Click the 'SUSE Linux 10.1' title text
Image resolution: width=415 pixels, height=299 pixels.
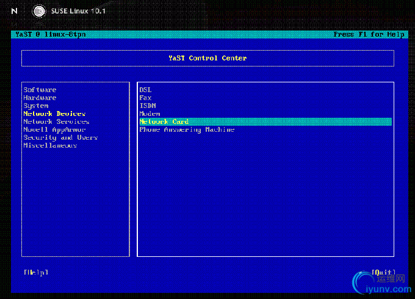78,11
